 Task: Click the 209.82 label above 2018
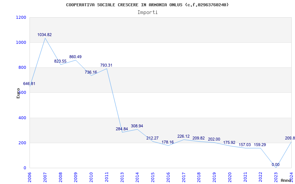tap(198, 138)
